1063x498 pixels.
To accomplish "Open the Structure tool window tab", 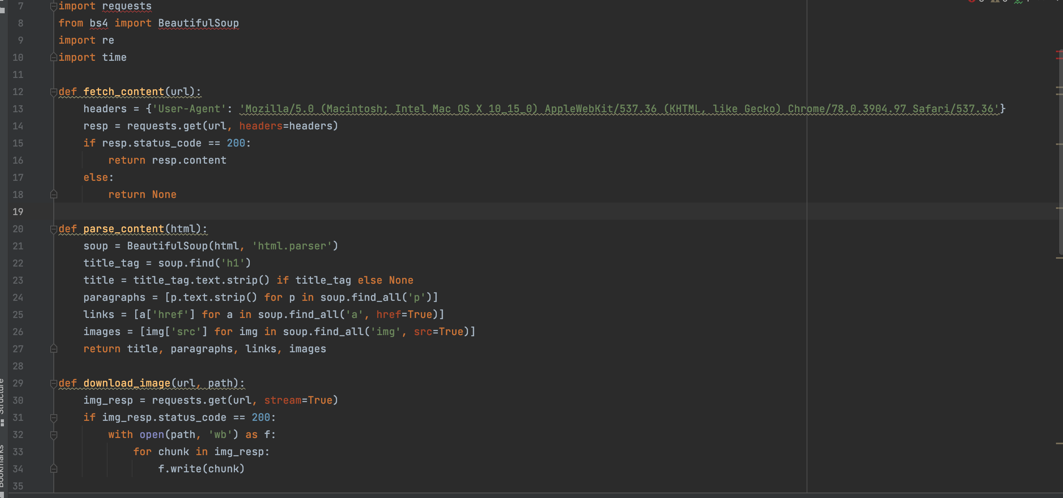I will click(2, 396).
